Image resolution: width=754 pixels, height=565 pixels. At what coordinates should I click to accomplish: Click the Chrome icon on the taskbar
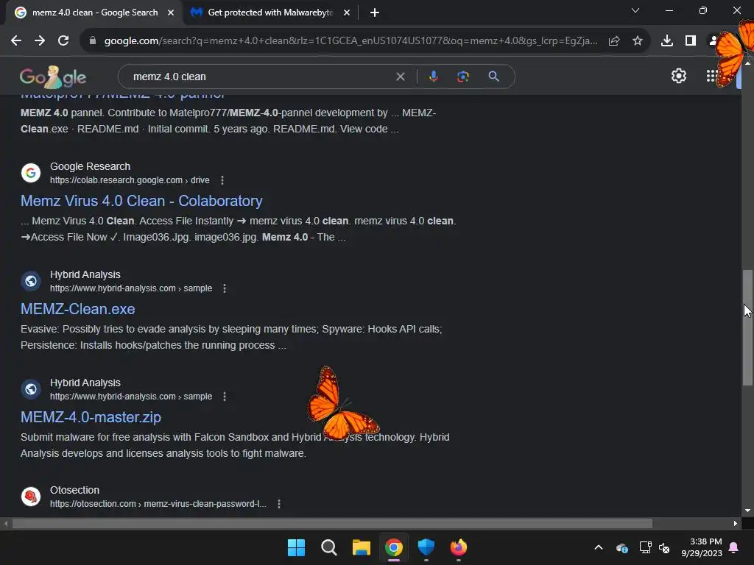393,547
